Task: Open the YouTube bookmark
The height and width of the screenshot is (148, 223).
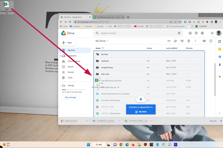Action: point(139,26)
